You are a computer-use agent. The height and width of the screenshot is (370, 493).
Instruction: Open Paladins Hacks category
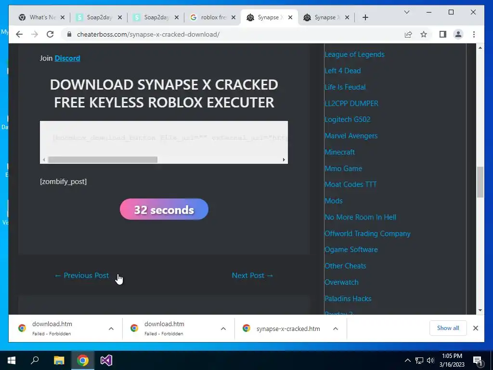(x=348, y=299)
